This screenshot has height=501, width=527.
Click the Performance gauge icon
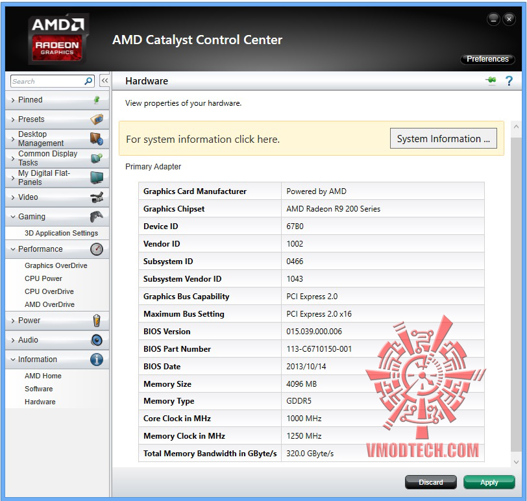97,249
